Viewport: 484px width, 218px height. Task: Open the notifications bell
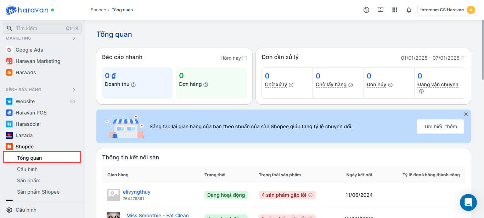pyautogui.click(x=409, y=10)
